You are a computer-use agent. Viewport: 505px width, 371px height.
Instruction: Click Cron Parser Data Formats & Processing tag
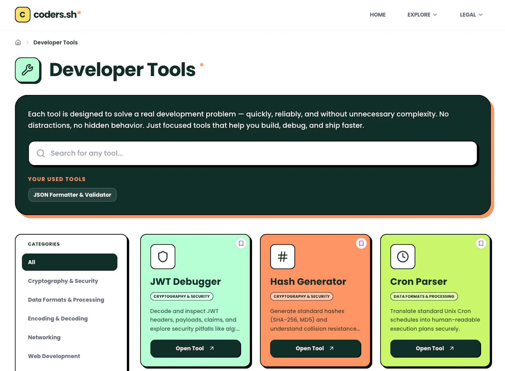[424, 296]
